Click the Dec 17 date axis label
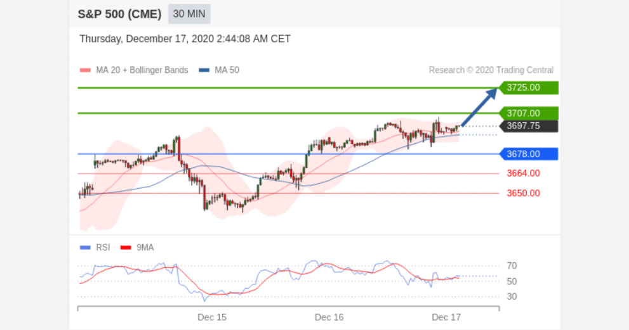This screenshot has height=330, width=629. (x=446, y=317)
